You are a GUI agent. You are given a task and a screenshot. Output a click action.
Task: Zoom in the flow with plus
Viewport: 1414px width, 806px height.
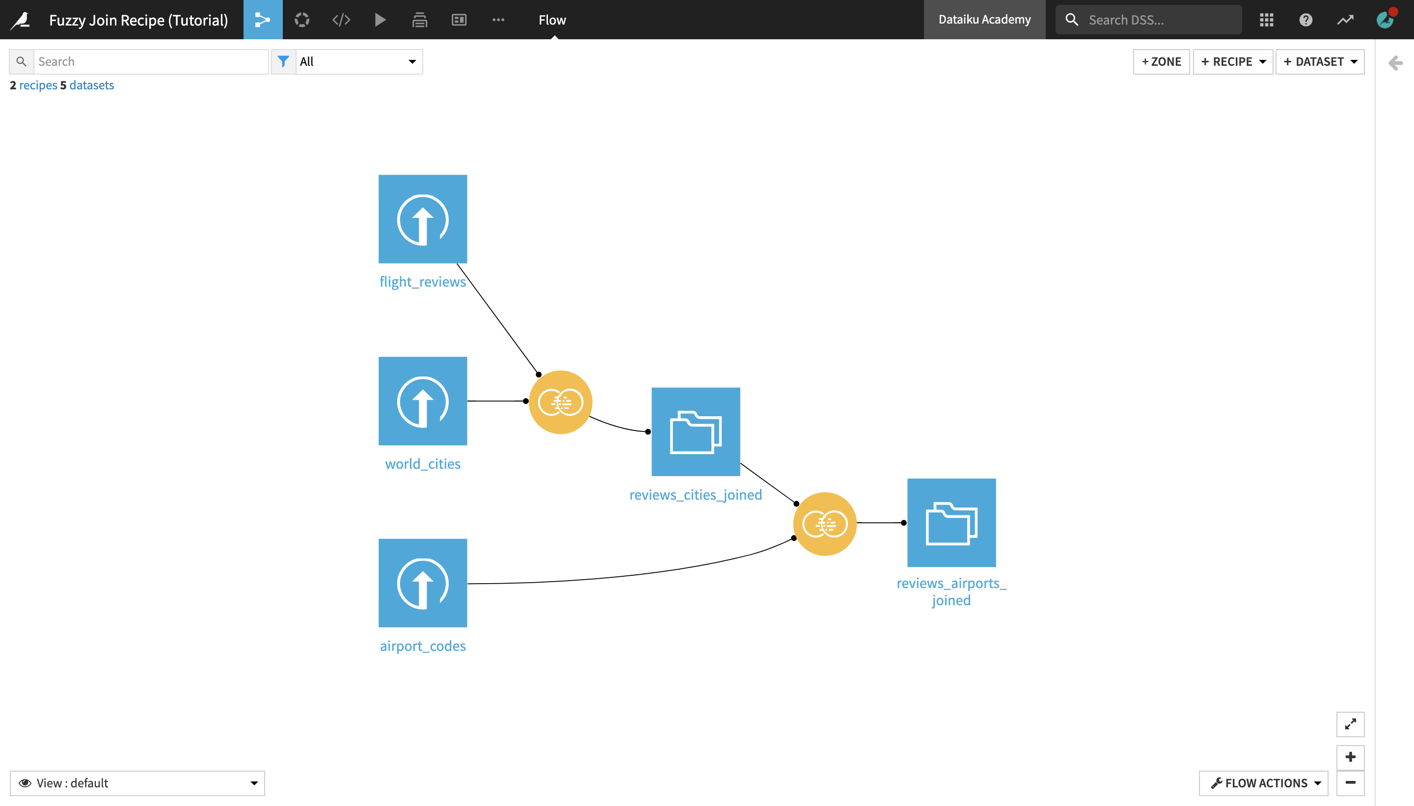click(1350, 757)
